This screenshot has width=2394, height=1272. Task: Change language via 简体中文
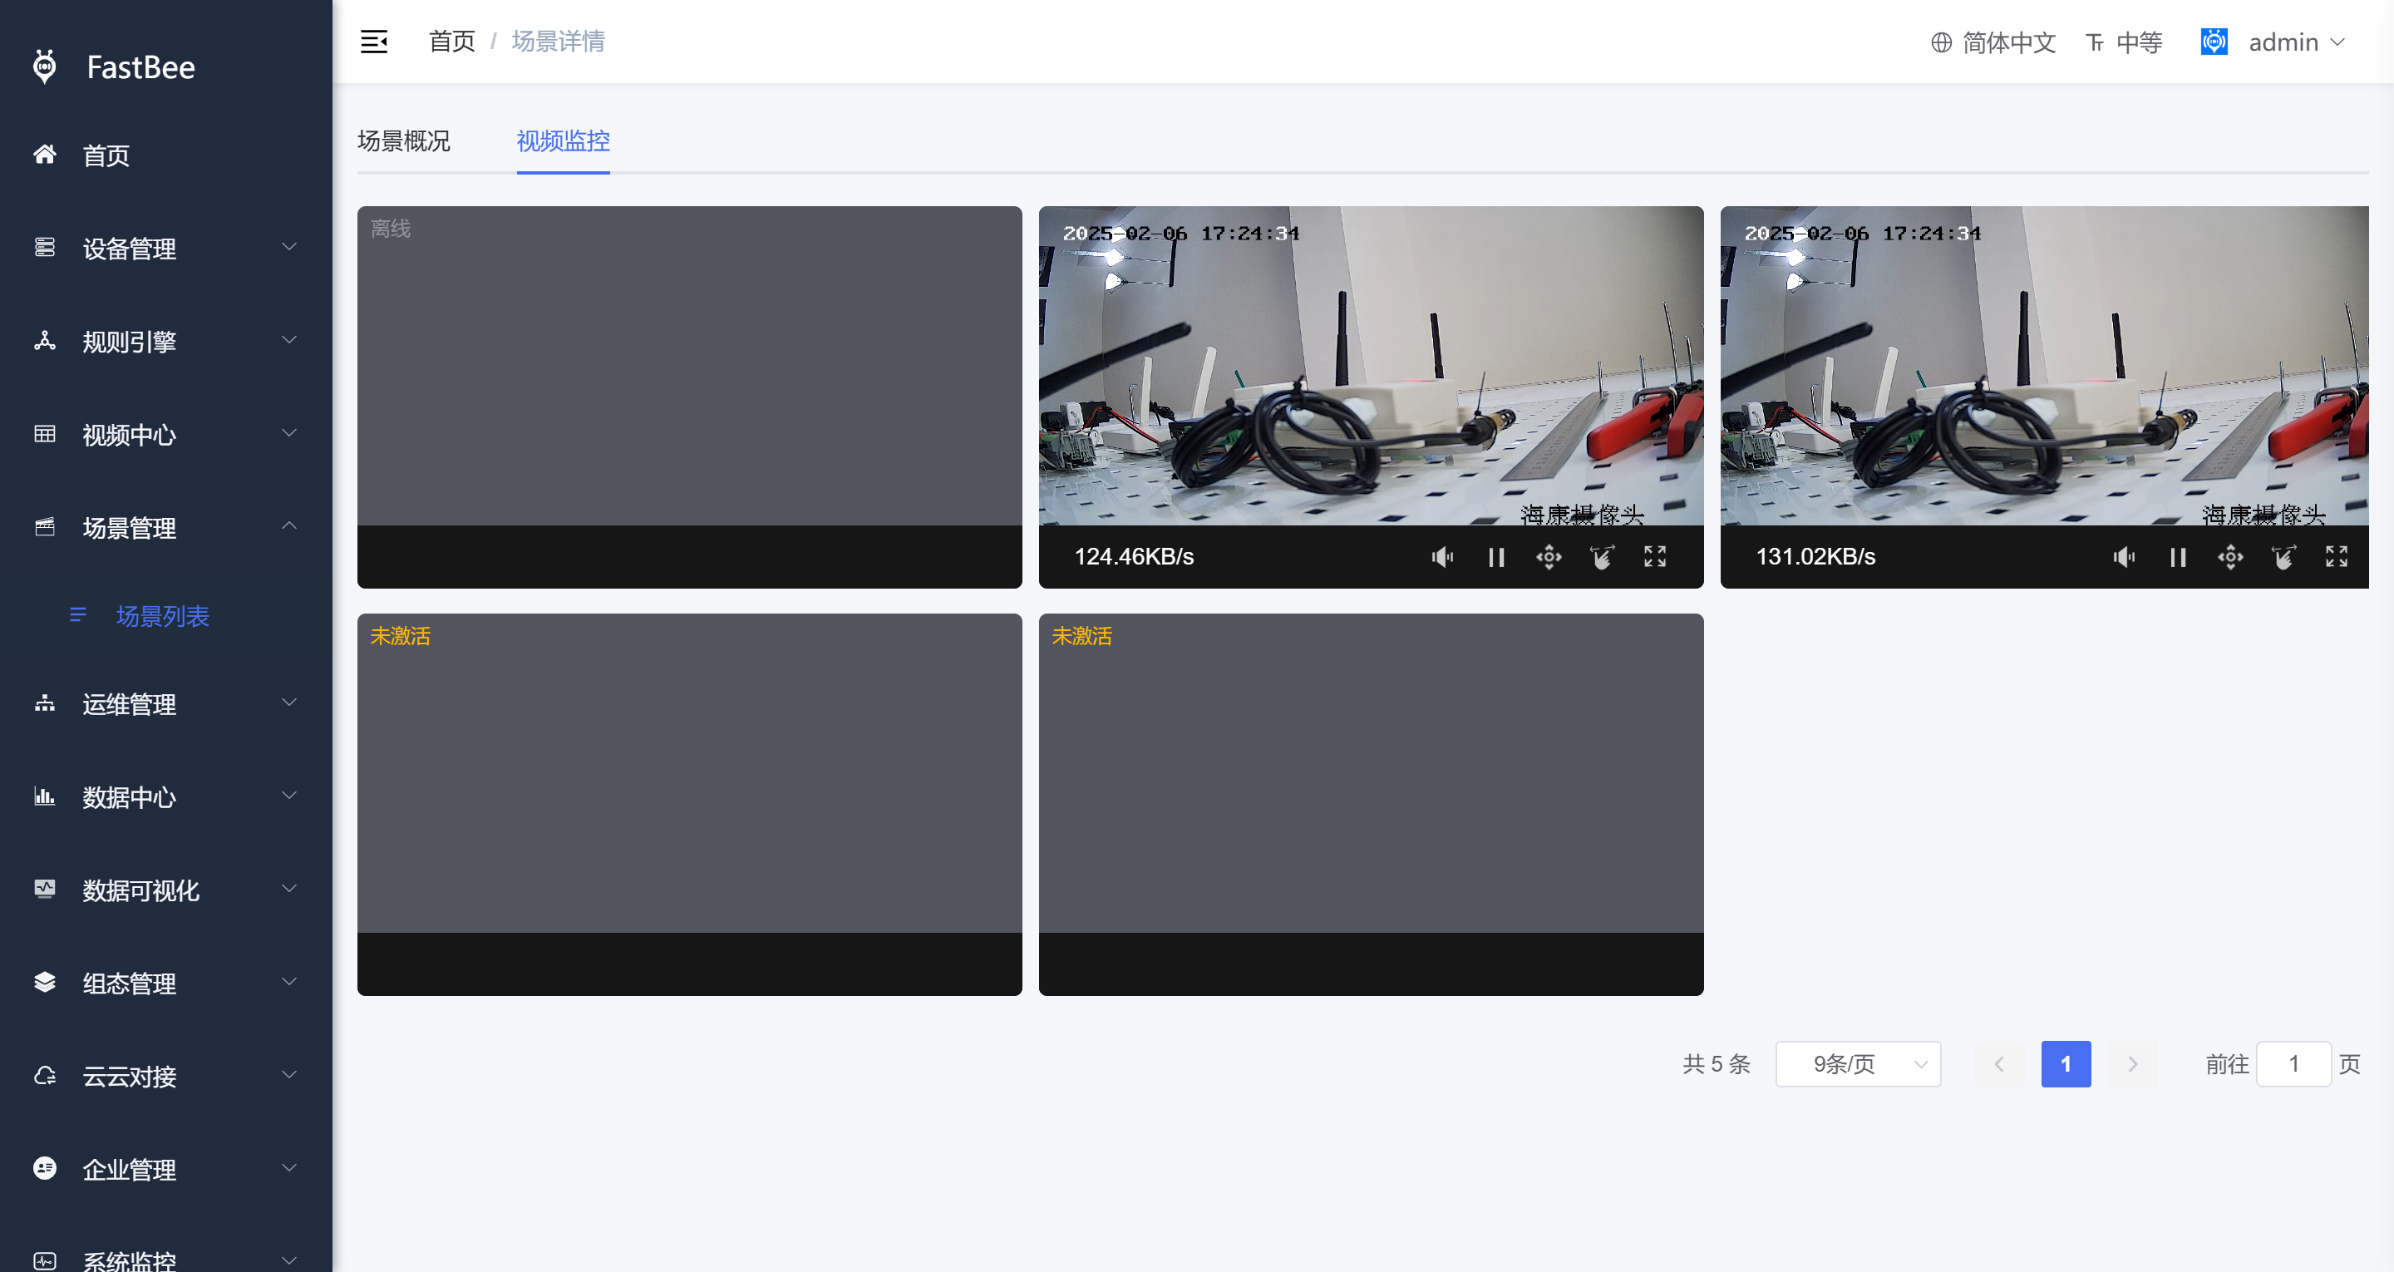[x=2008, y=42]
